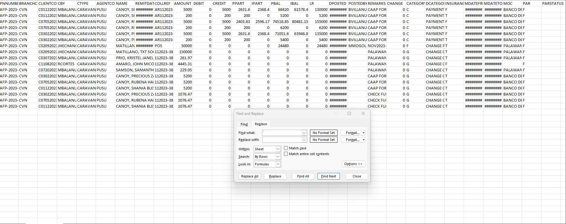The width and height of the screenshot is (566, 224).
Task: Select the PRIO, KRISTEL JANEL name cell
Action: 134,58
